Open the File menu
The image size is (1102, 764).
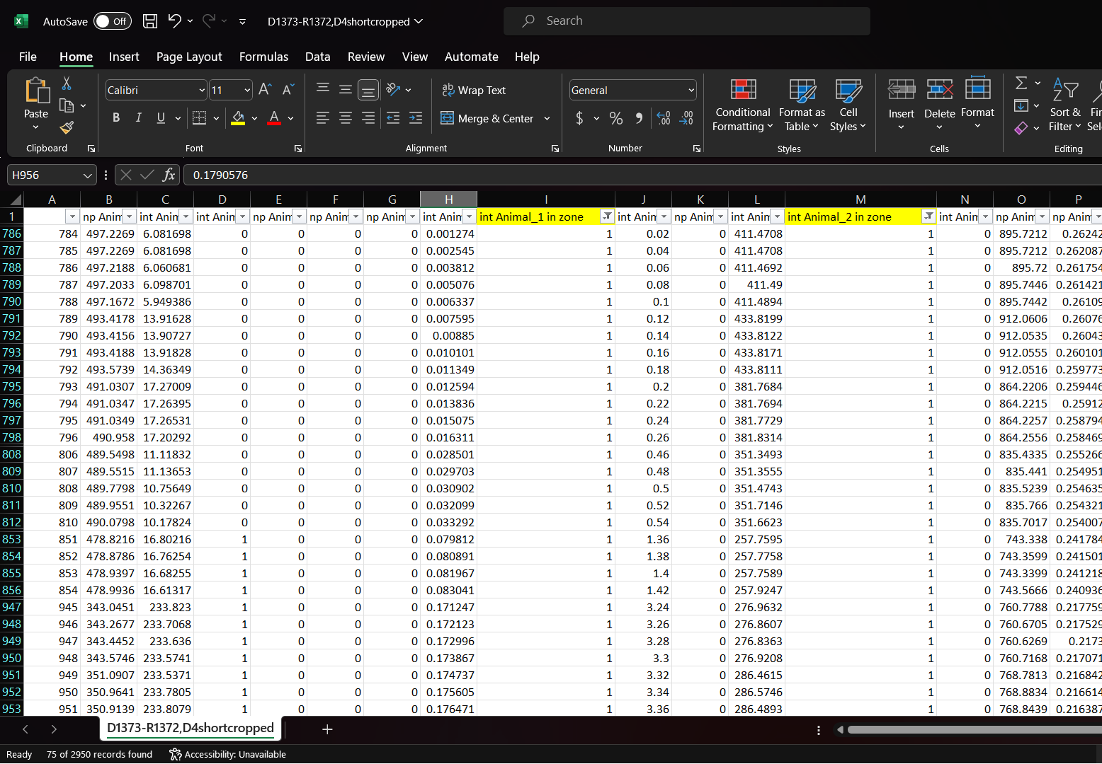point(28,57)
